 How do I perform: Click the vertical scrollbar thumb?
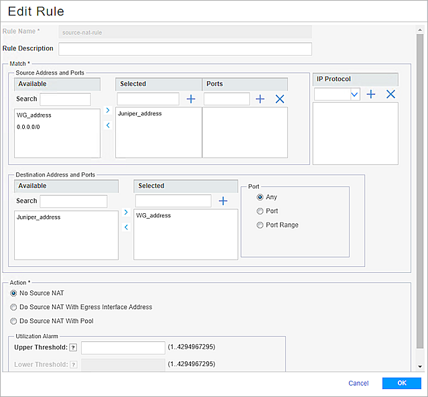(420, 191)
